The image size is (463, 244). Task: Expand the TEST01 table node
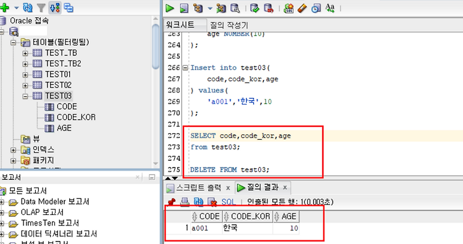(25, 75)
